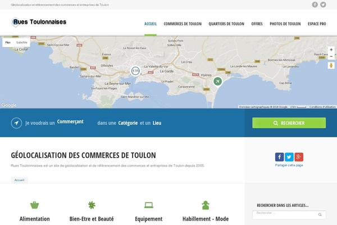Focus the article search field
337x225 pixels.
289,215
